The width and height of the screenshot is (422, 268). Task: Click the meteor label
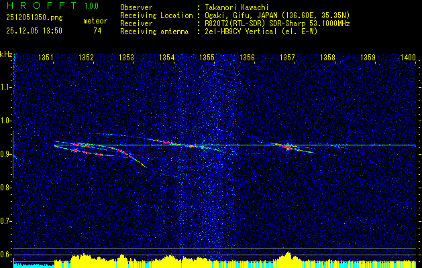point(95,21)
